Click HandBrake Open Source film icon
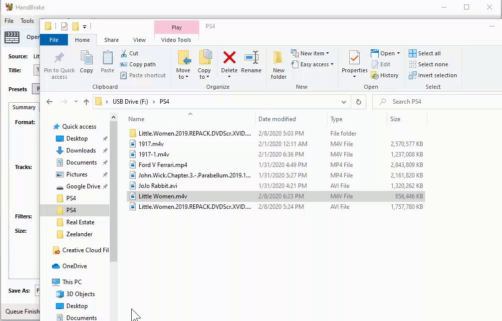 12,37
